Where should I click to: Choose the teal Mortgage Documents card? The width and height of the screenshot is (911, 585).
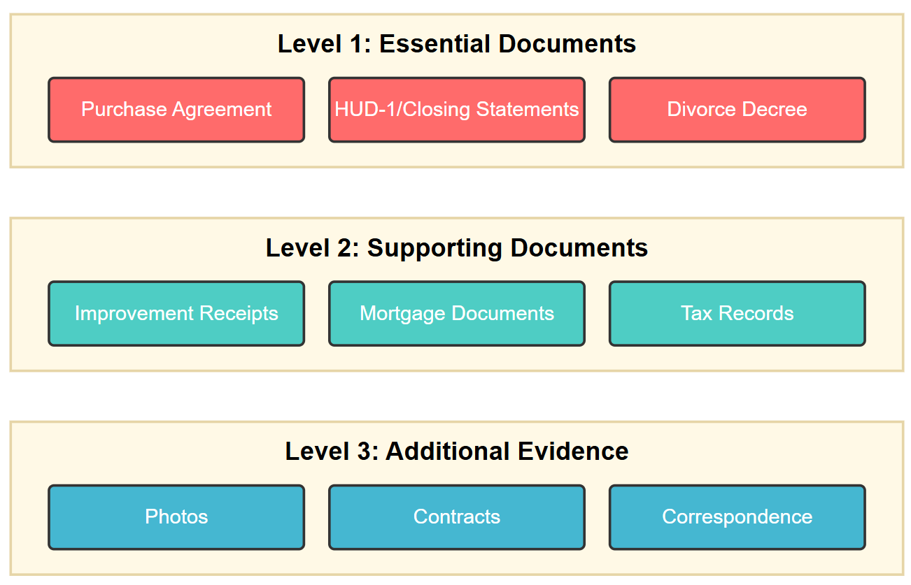point(456,313)
